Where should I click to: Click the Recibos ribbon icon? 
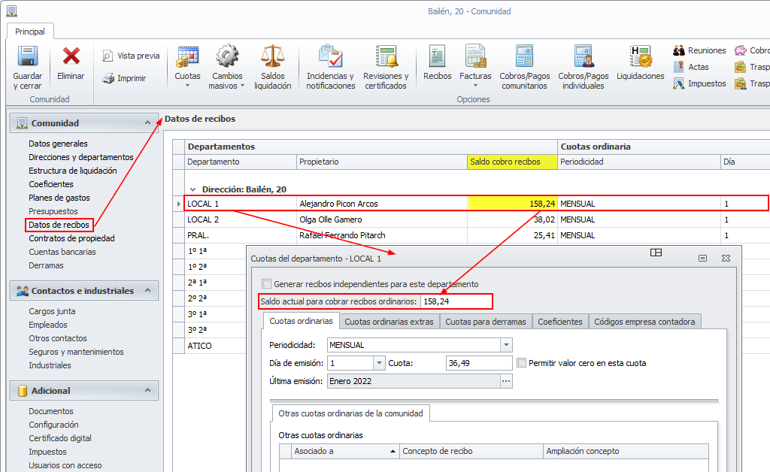pyautogui.click(x=437, y=57)
